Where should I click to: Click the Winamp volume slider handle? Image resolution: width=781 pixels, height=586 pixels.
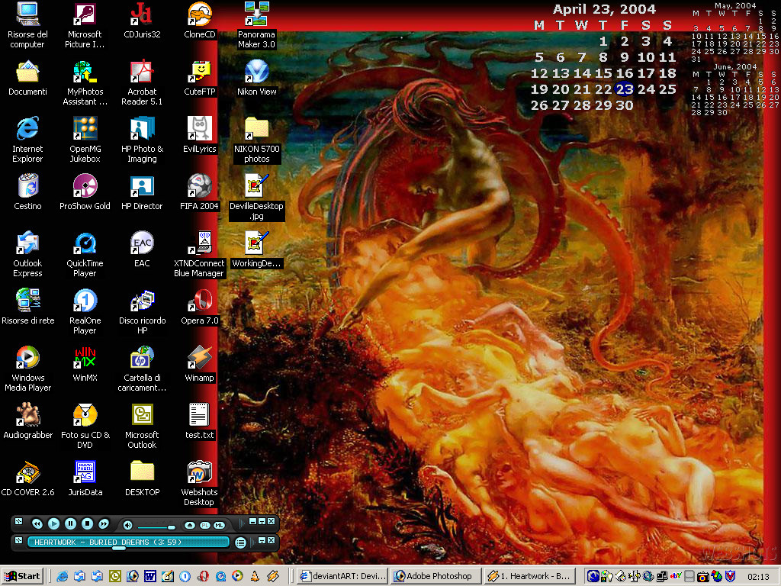click(172, 527)
